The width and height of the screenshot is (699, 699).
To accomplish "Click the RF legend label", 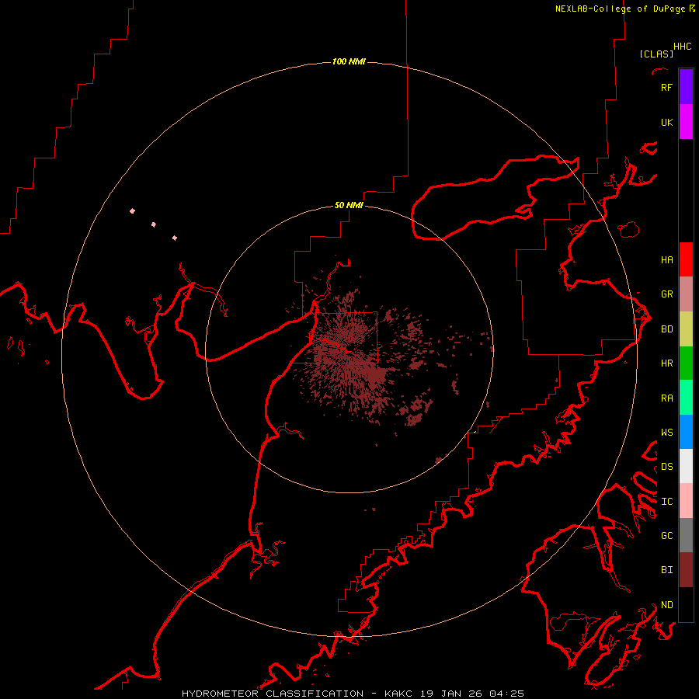I will (666, 87).
